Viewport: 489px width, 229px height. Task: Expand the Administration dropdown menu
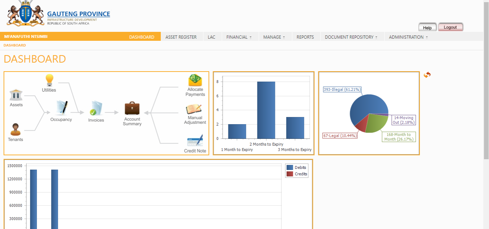click(408, 37)
